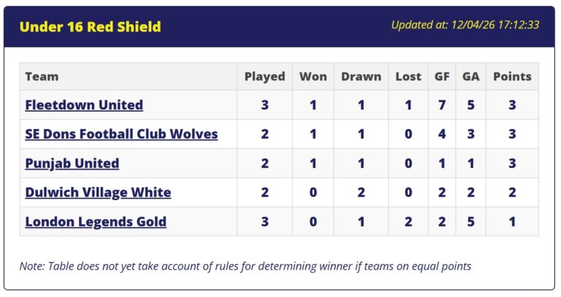Open the Fleetdown United team link
This screenshot has width=561, height=297.
[84, 105]
